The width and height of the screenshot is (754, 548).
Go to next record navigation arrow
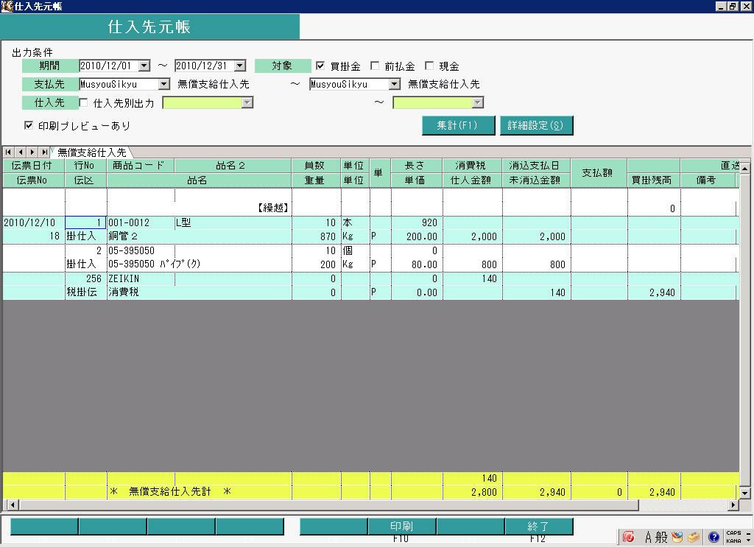(32, 152)
